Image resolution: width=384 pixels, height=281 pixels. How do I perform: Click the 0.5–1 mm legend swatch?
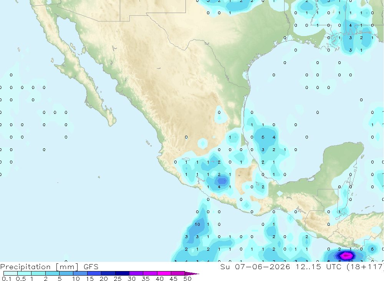24,273
